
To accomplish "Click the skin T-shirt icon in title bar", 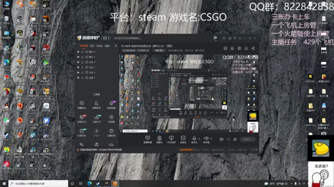I will pos(235,38).
